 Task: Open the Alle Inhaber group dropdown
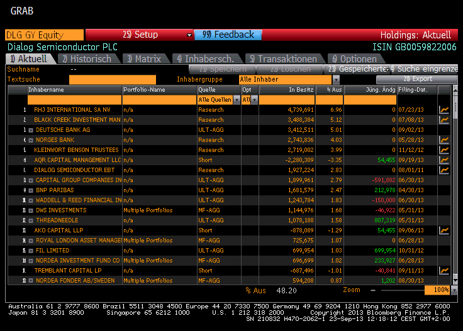[336, 80]
